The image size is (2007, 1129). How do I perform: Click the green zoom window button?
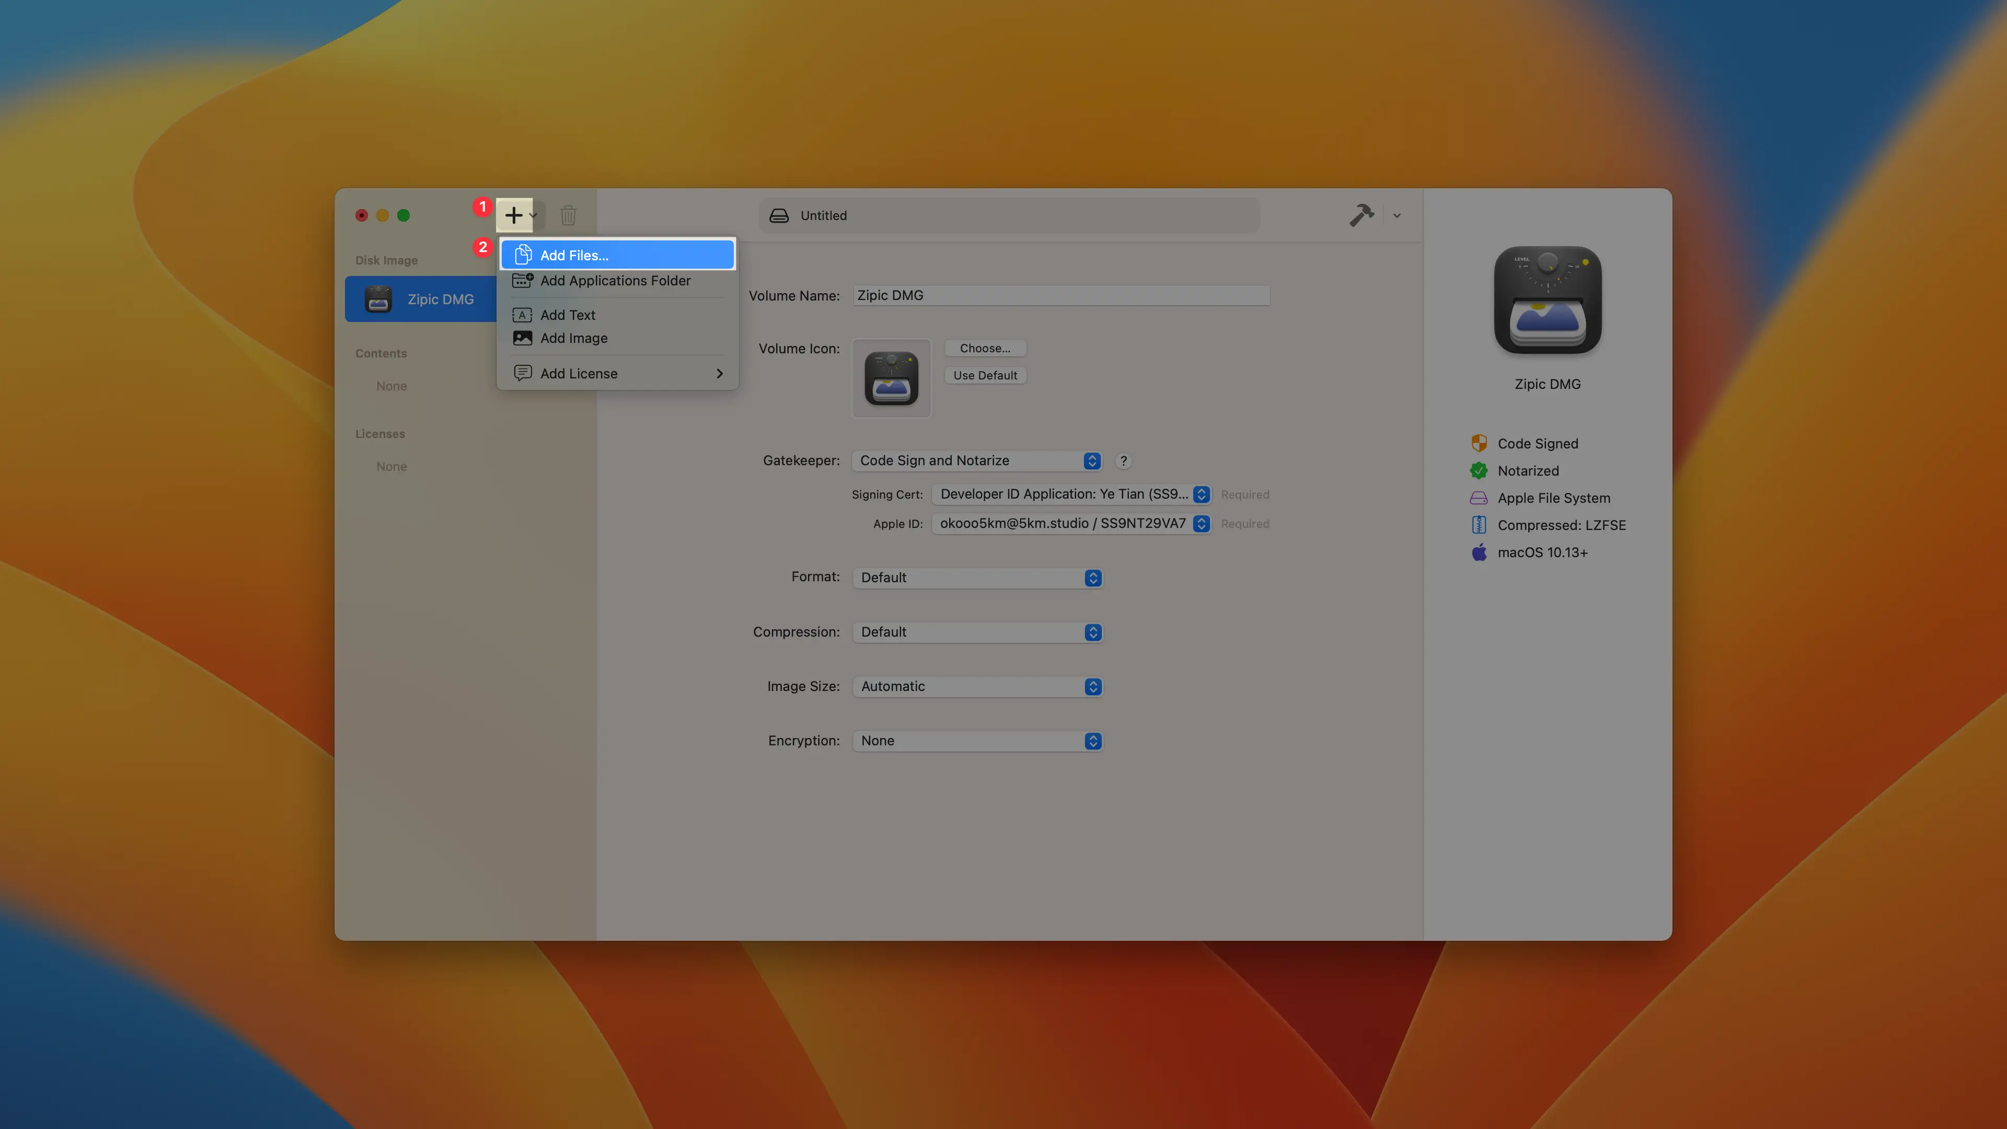coord(403,216)
